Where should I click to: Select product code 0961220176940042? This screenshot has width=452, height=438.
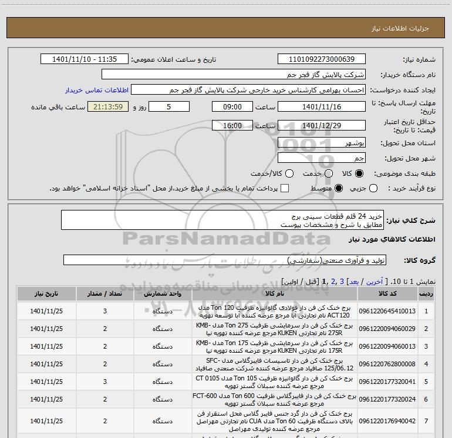(387, 422)
